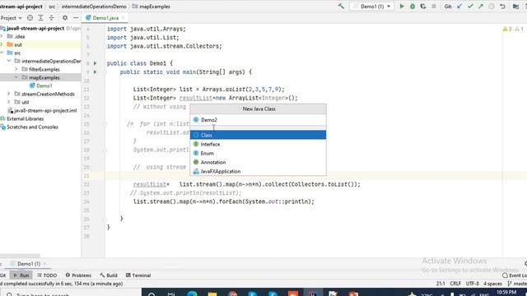527x296 pixels.
Task: Open the Project view dropdown
Action: 11,18
